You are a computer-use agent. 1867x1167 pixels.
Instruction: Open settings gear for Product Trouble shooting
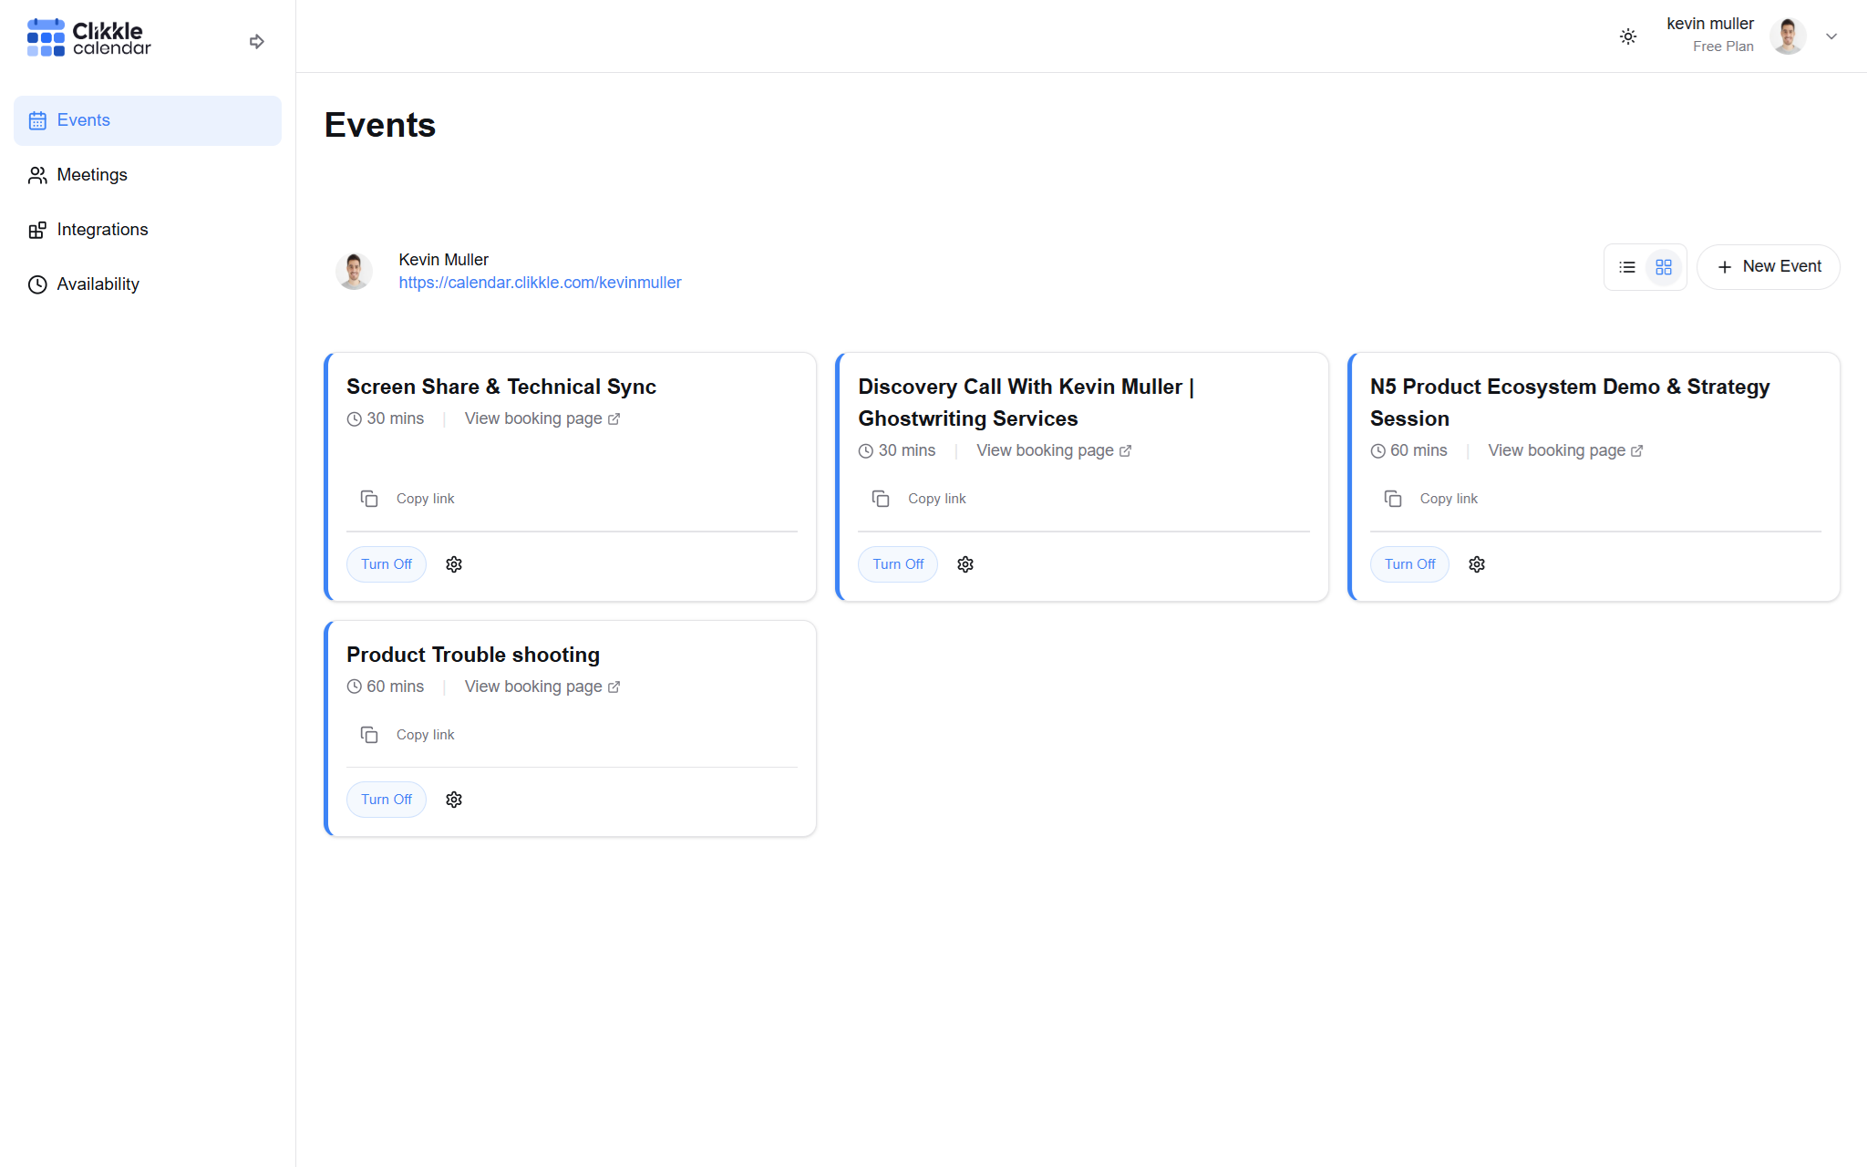click(x=454, y=800)
